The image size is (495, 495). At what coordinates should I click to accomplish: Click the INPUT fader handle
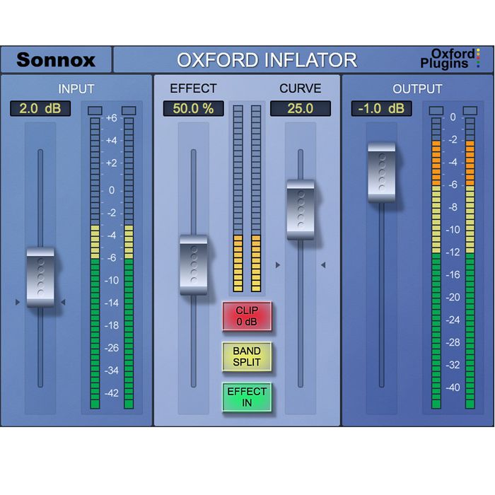point(40,276)
